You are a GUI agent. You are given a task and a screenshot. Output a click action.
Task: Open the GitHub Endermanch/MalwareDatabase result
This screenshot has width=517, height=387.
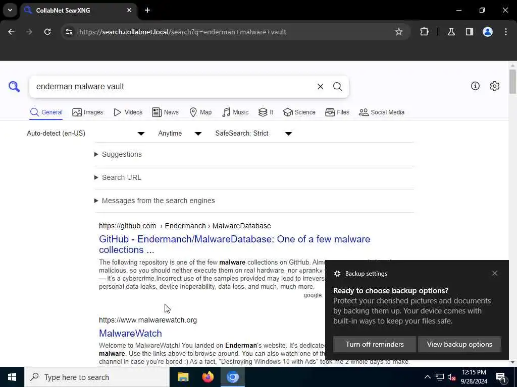coord(234,244)
